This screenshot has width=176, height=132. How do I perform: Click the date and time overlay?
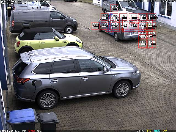[150, 1]
